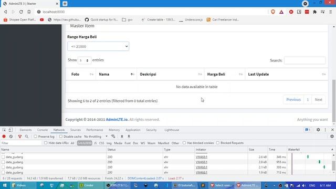Open the browser hamburger menu
Viewport: 336px width, 189px height.
[x=331, y=12]
